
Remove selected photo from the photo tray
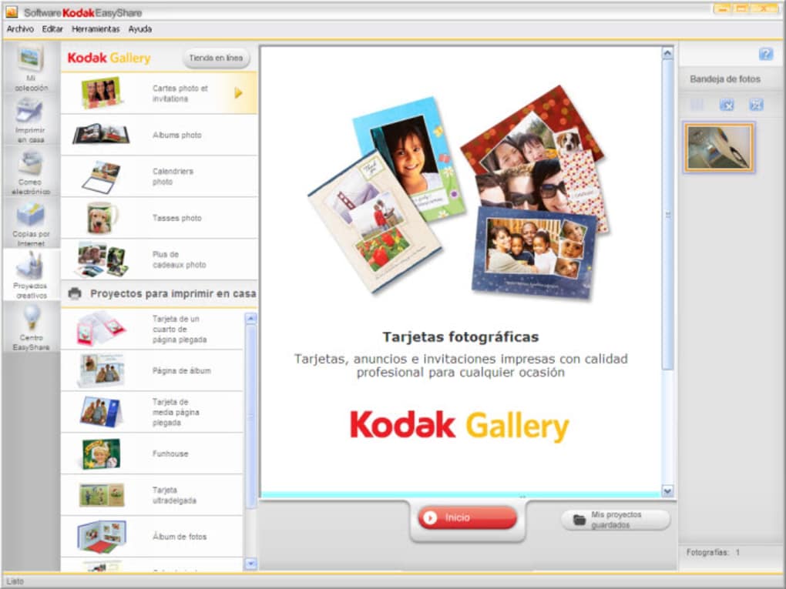pos(727,105)
